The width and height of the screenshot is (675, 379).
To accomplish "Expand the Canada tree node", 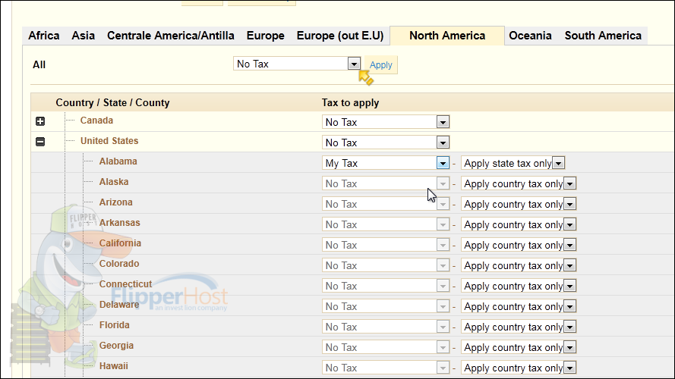I will [x=40, y=121].
